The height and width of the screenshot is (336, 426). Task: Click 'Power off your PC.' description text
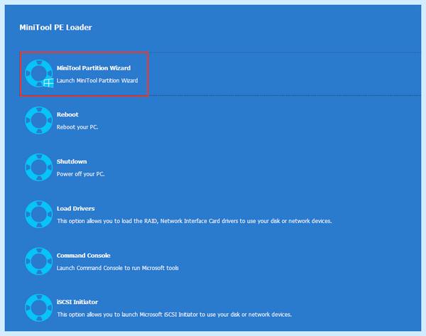tap(80, 174)
